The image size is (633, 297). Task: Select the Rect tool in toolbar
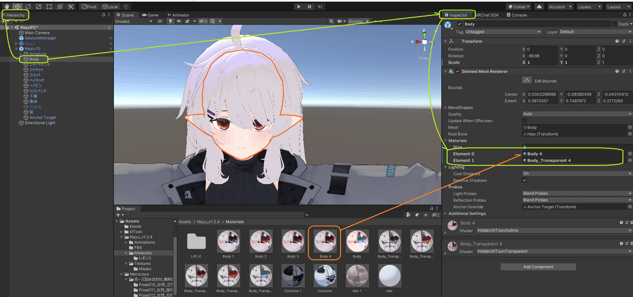coord(49,7)
